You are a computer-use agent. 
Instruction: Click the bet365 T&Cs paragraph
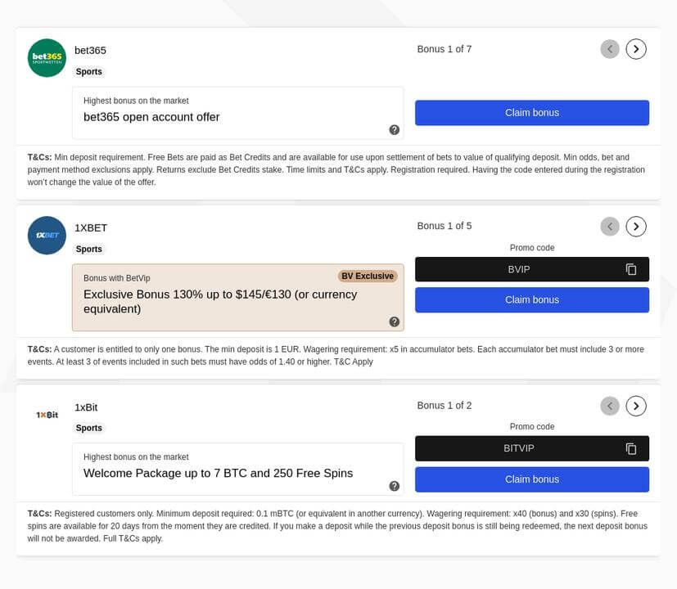(x=336, y=169)
